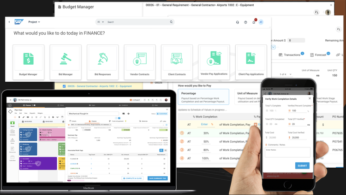Expand the blue chevron below Amount field
This screenshot has width=346, height=195.
(x=273, y=47)
